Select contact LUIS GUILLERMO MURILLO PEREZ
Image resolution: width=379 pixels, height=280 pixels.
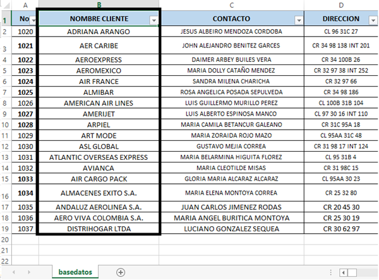click(x=232, y=103)
